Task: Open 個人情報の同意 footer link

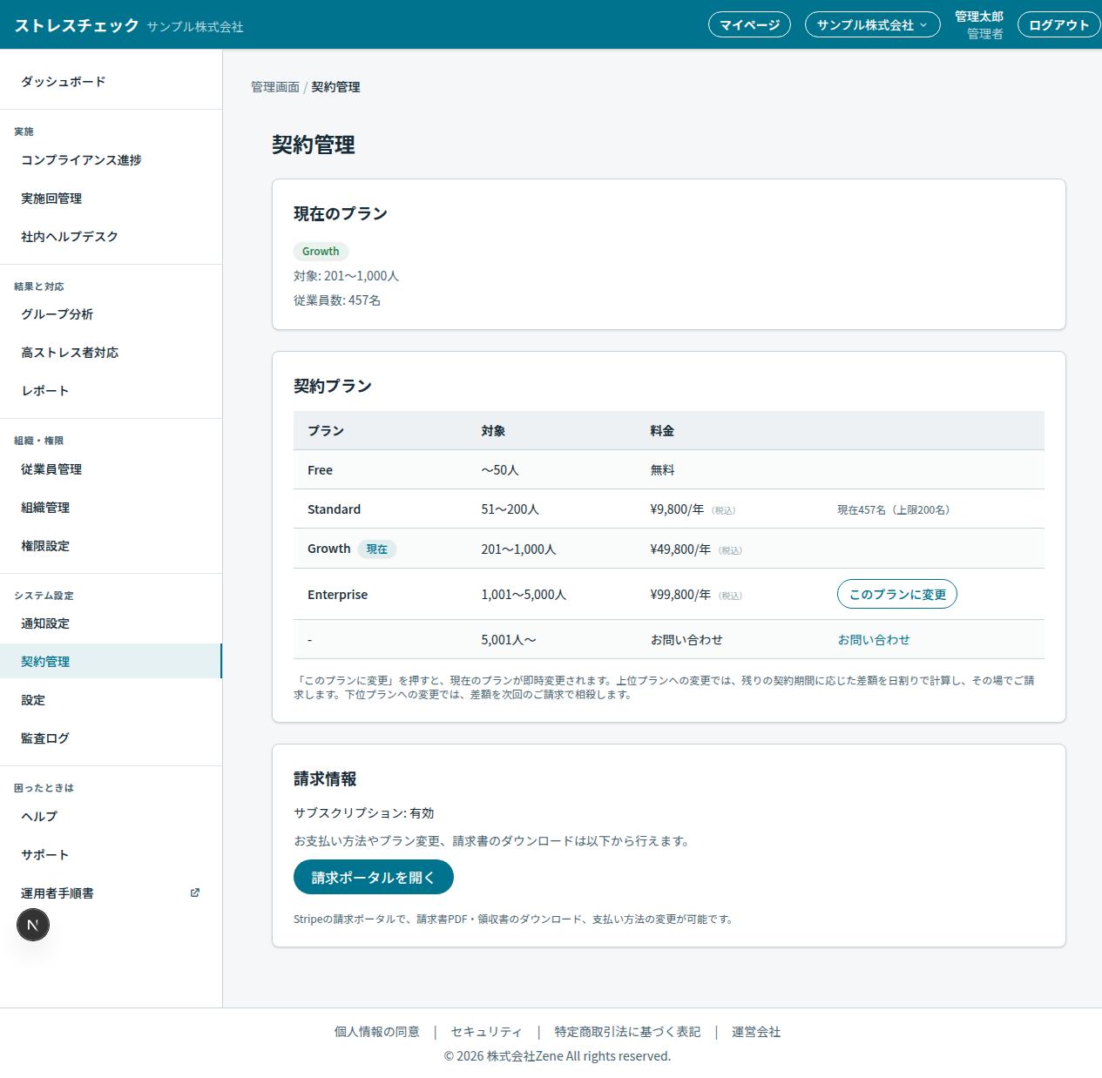Action: pos(377,1032)
